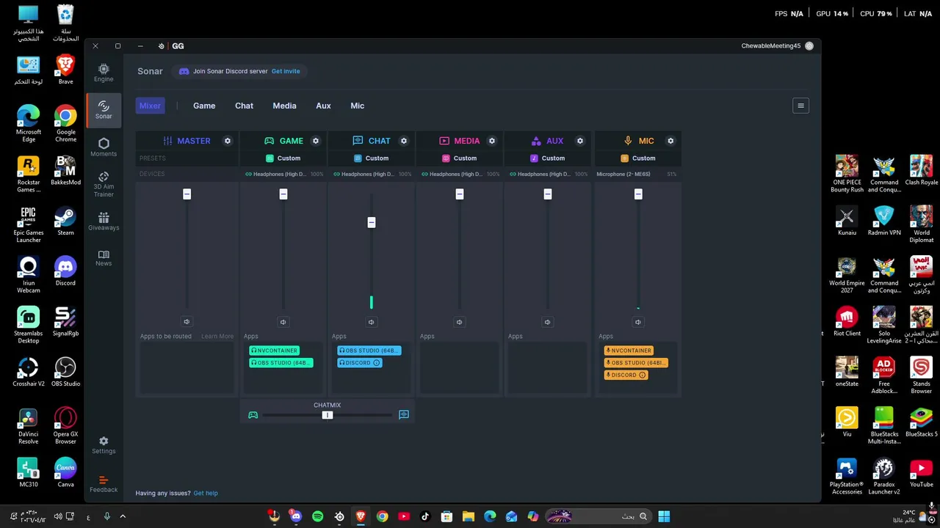Switch to the Media tab
940x528 pixels.
284,106
